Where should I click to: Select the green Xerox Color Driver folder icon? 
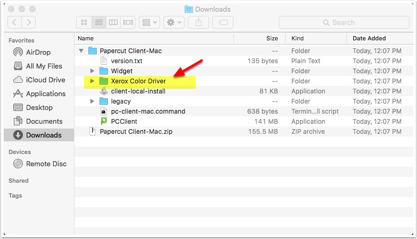[103, 81]
